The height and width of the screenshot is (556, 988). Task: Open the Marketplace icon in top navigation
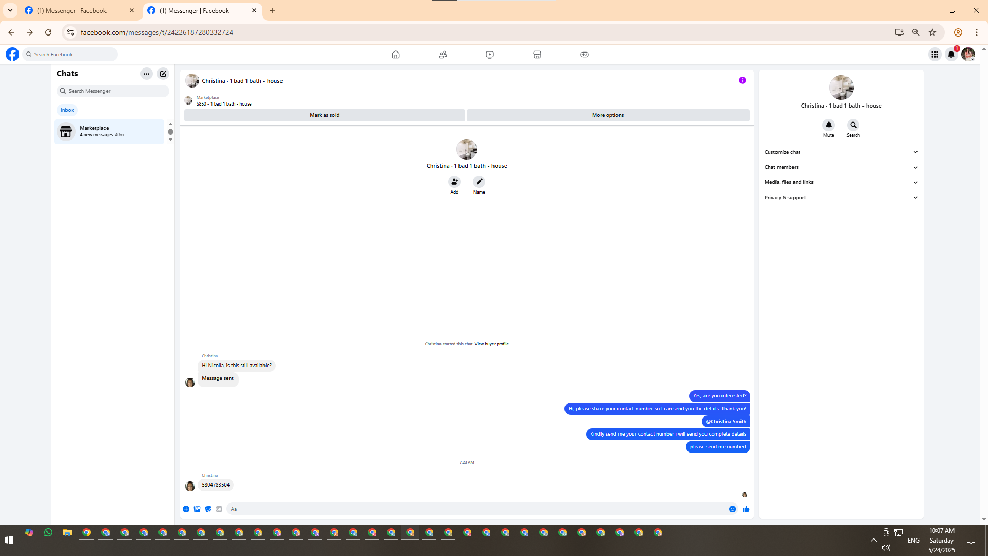click(537, 55)
